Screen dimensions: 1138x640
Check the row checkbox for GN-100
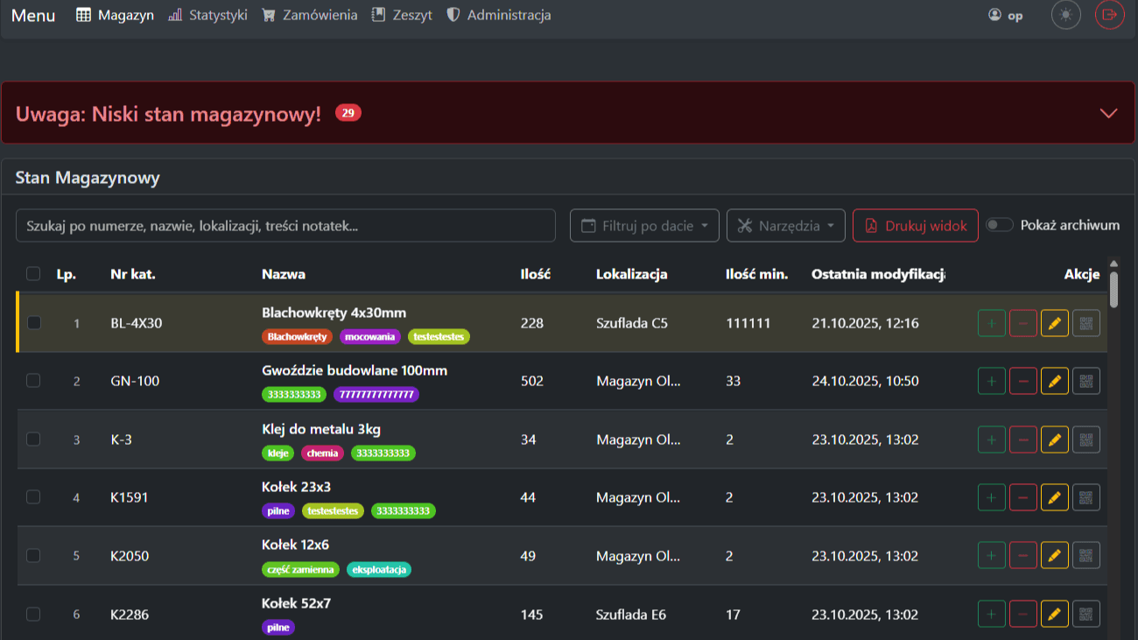pos(33,381)
